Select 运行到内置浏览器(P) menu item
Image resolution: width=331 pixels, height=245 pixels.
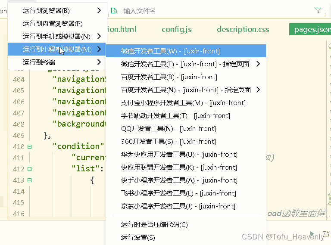56,23
